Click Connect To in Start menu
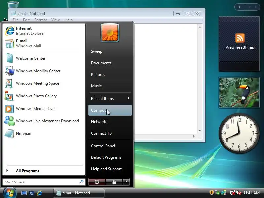Image resolution: width=264 pixels, height=198 pixels. (110, 133)
